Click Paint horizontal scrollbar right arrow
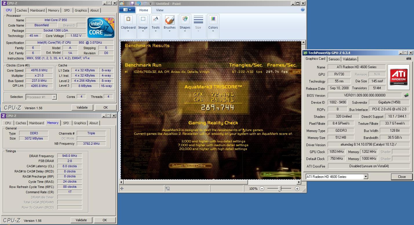 pos(299,182)
